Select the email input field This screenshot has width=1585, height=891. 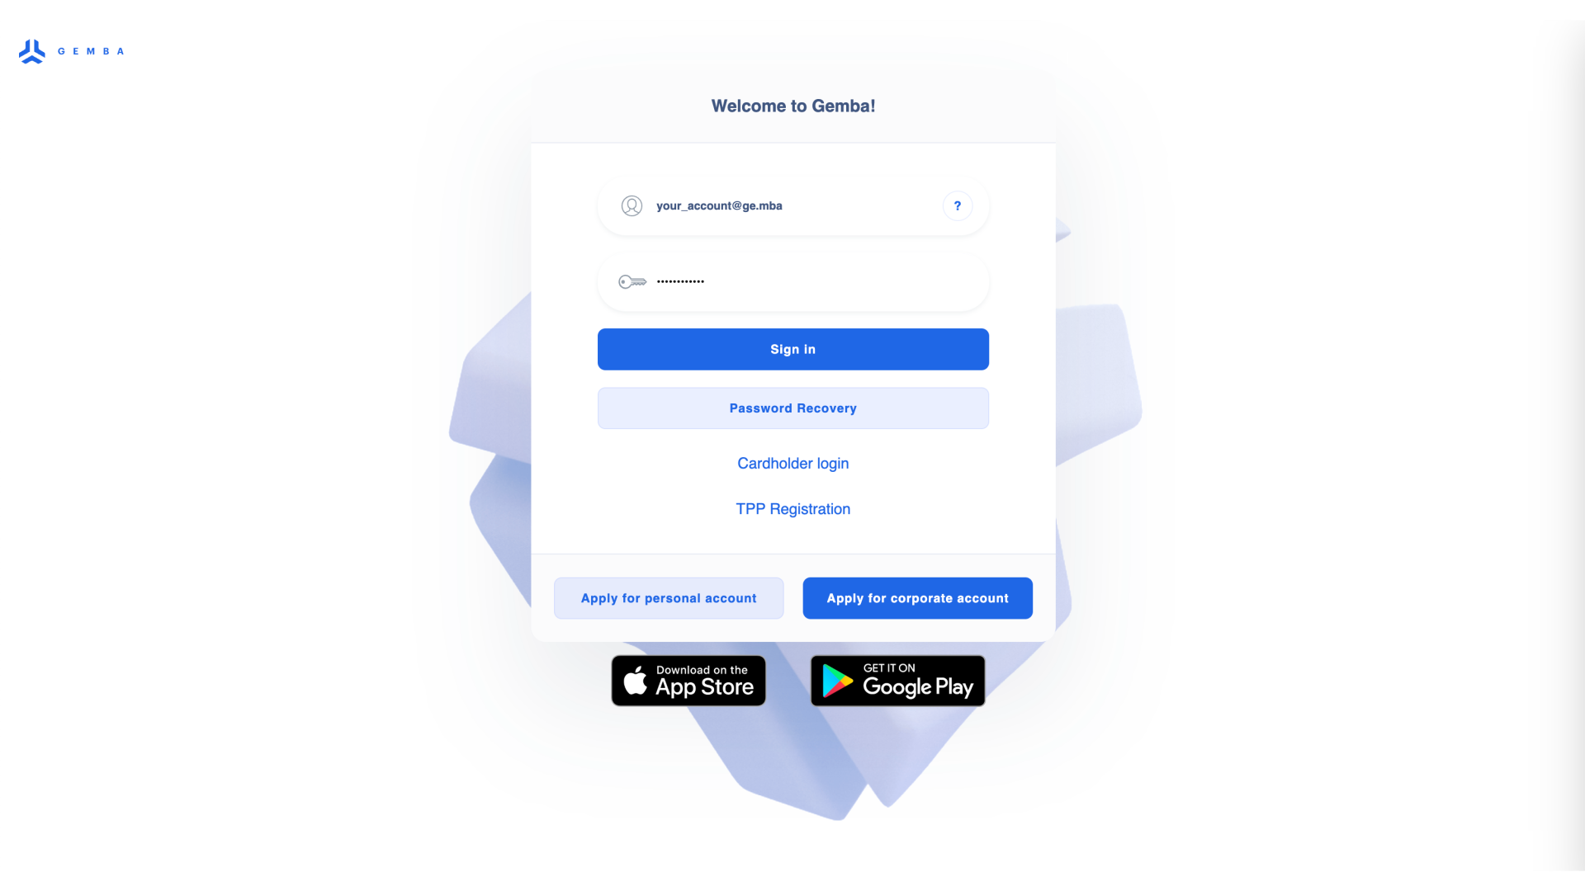click(792, 205)
